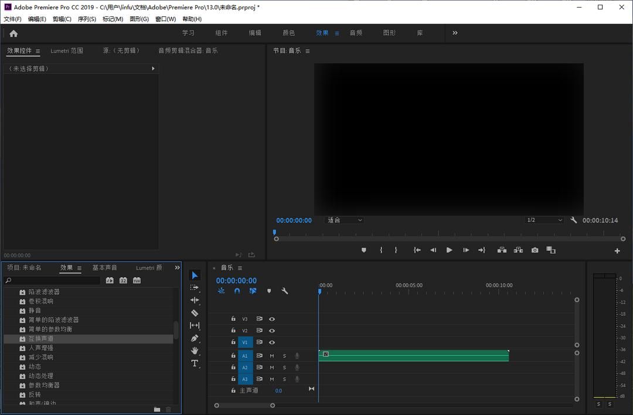The width and height of the screenshot is (633, 415).
Task: Go to In point
Action: tap(417, 250)
